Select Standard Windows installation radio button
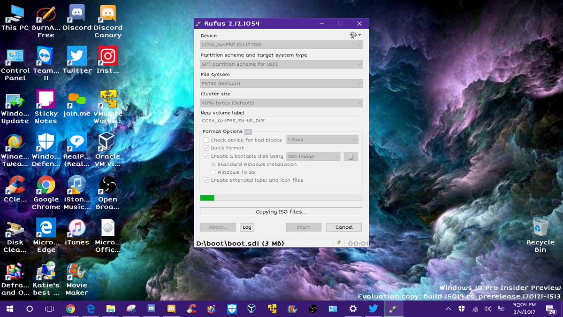 (x=213, y=164)
